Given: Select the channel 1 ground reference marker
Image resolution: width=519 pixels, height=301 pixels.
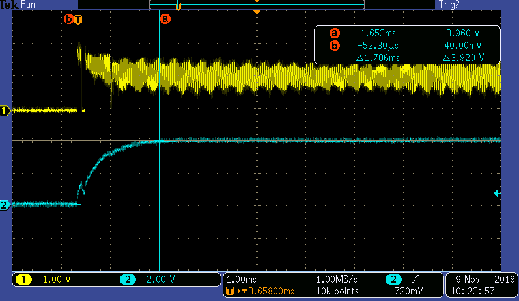Looking at the screenshot, I should (5, 111).
